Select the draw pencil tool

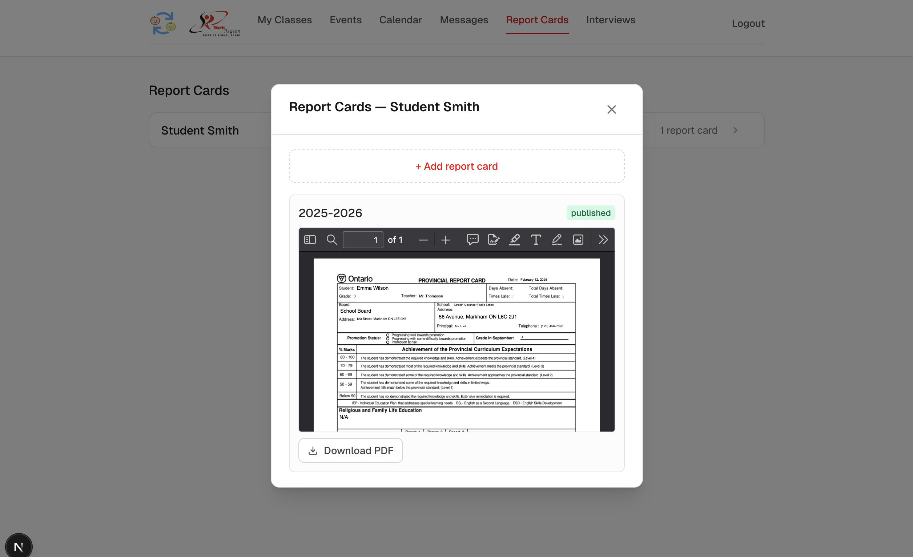click(x=557, y=240)
